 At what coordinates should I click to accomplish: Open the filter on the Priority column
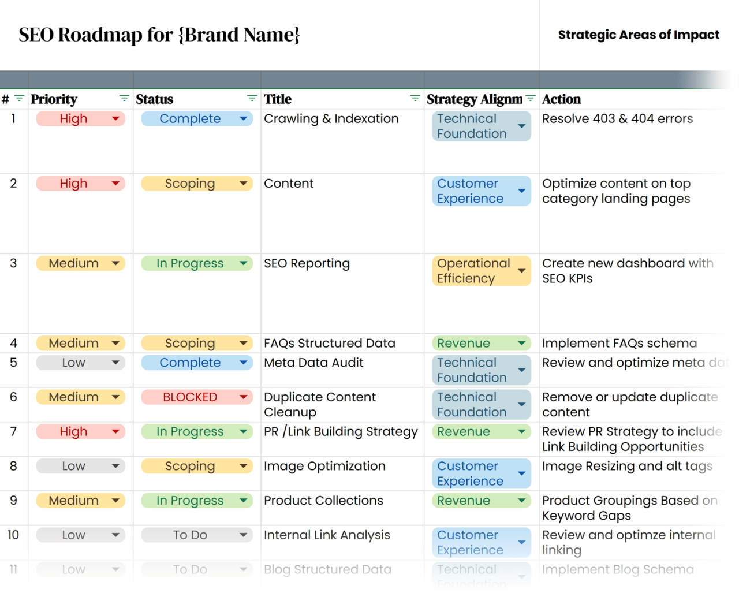pos(123,98)
